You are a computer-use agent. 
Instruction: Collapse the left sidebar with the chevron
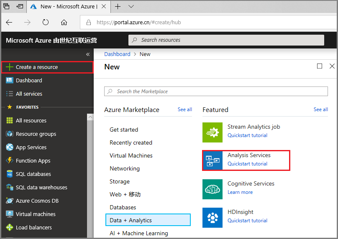(88, 54)
